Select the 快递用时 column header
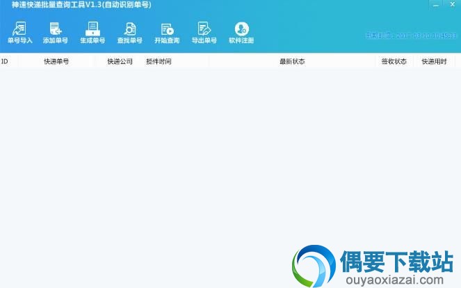 [435, 61]
